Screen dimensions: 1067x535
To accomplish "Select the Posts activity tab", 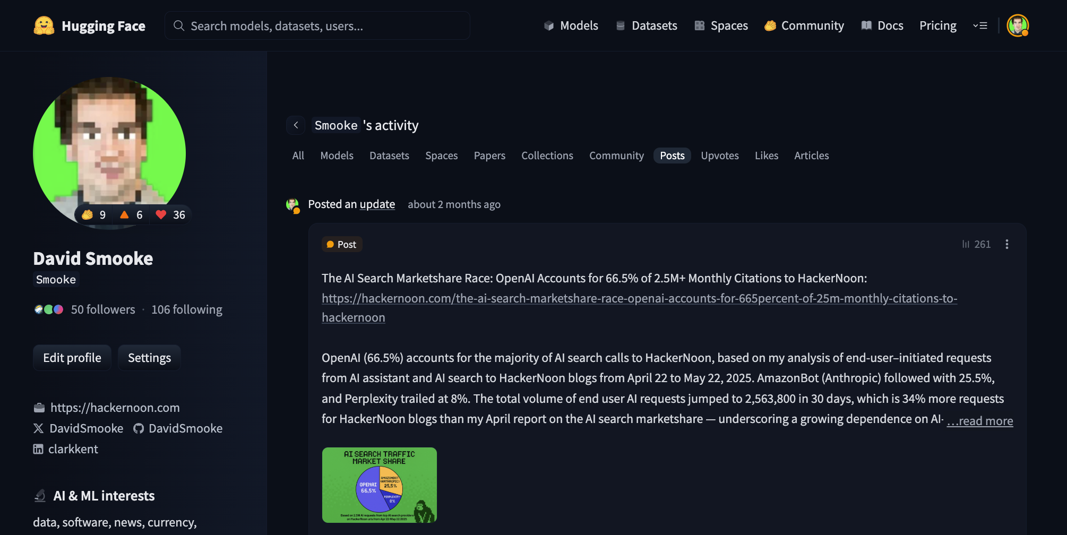I will point(672,156).
